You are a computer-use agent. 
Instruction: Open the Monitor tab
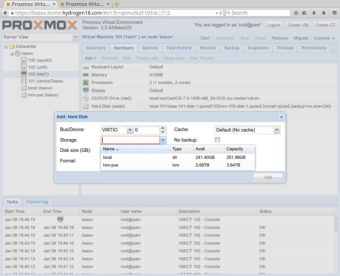point(208,48)
